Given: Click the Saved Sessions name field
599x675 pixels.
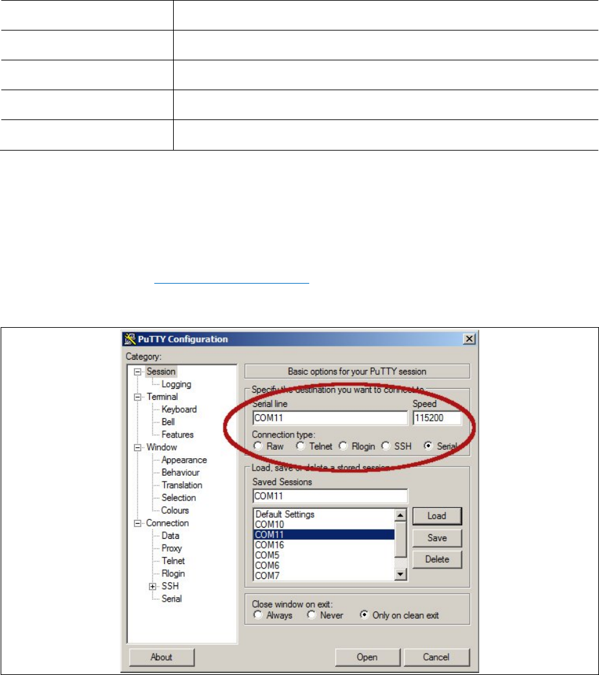Looking at the screenshot, I should [x=330, y=496].
